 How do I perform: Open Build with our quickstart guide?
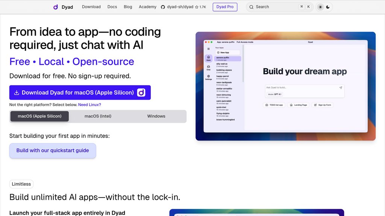[53, 150]
